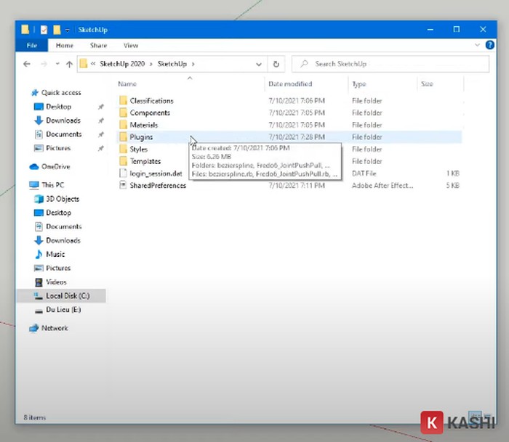Expand the chevron after SketchUp breadcrumb
The image size is (509, 442).
193,64
